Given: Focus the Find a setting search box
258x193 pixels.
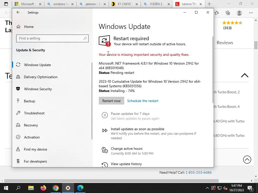Looking at the screenshot, I should pyautogui.click(x=52, y=38).
